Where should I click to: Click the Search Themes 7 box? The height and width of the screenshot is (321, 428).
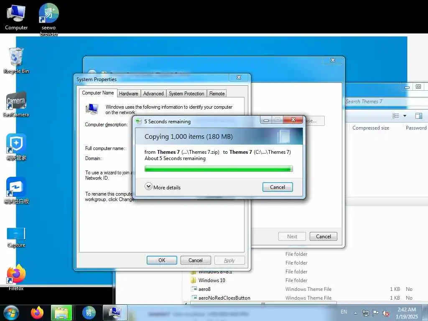pyautogui.click(x=386, y=102)
